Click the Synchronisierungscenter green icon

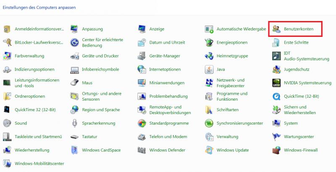point(209,123)
